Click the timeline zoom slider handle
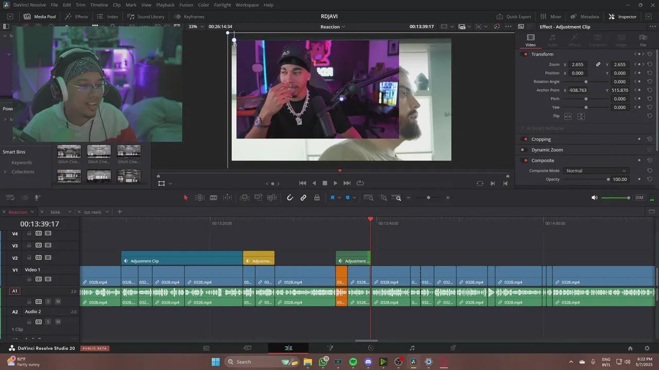 click(x=428, y=198)
